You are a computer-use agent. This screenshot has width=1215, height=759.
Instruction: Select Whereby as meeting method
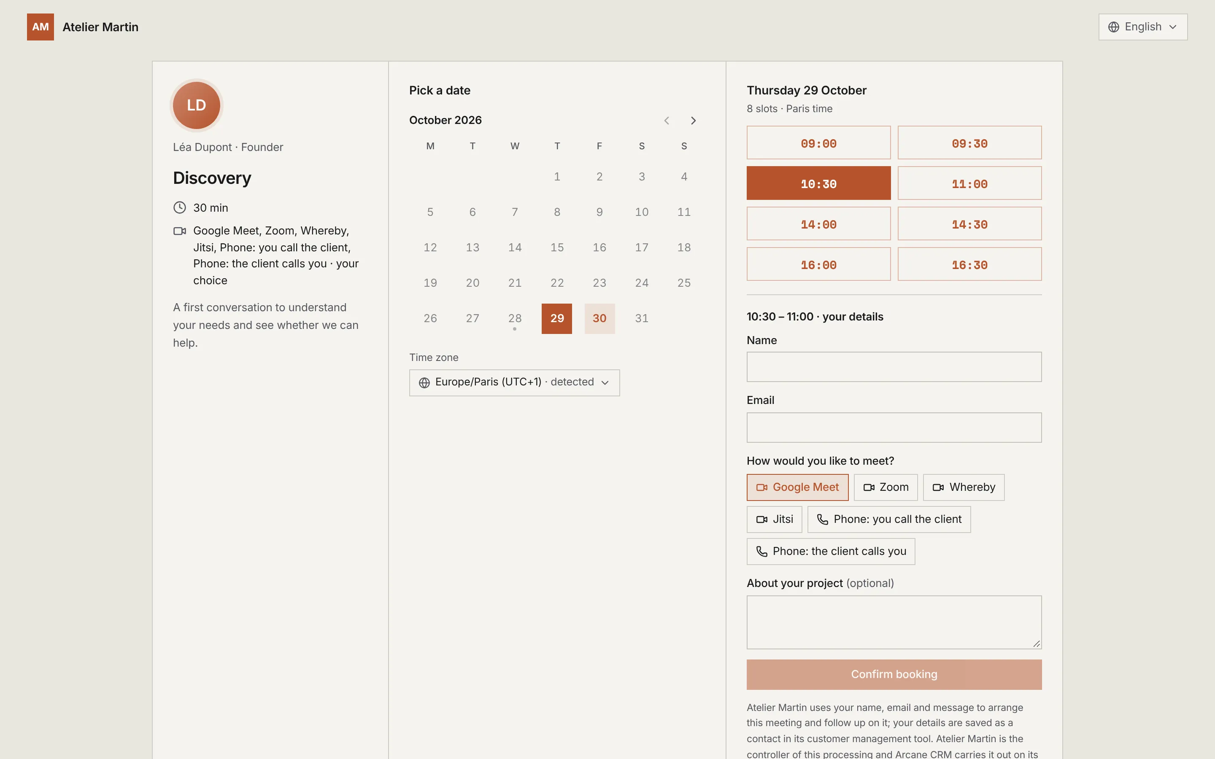pyautogui.click(x=964, y=487)
